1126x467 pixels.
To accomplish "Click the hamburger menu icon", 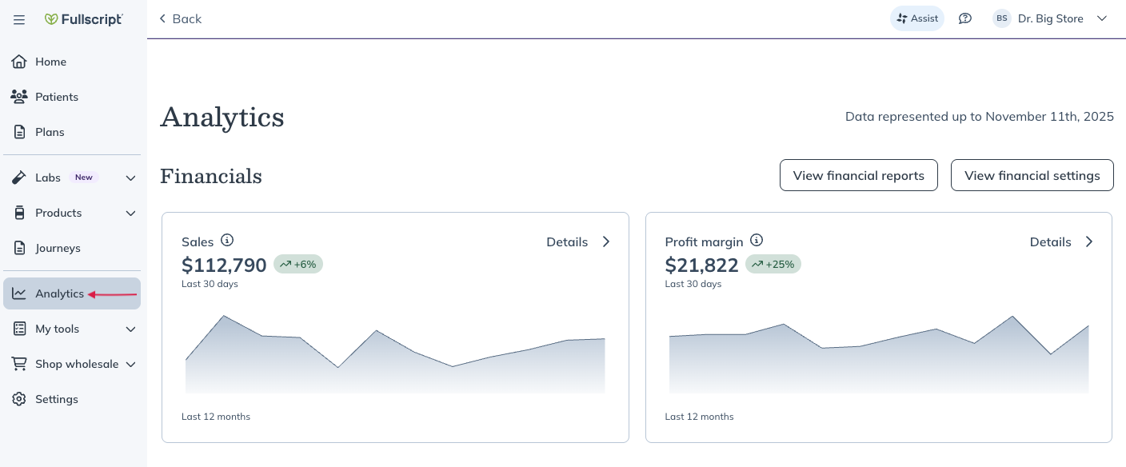I will coord(19,19).
